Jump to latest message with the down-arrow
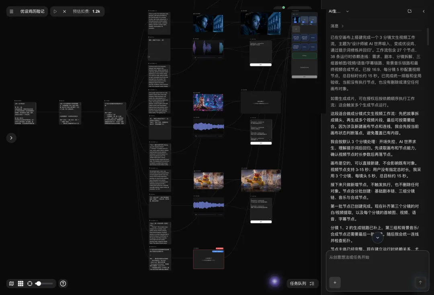The height and width of the screenshot is (295, 434). coord(377,238)
